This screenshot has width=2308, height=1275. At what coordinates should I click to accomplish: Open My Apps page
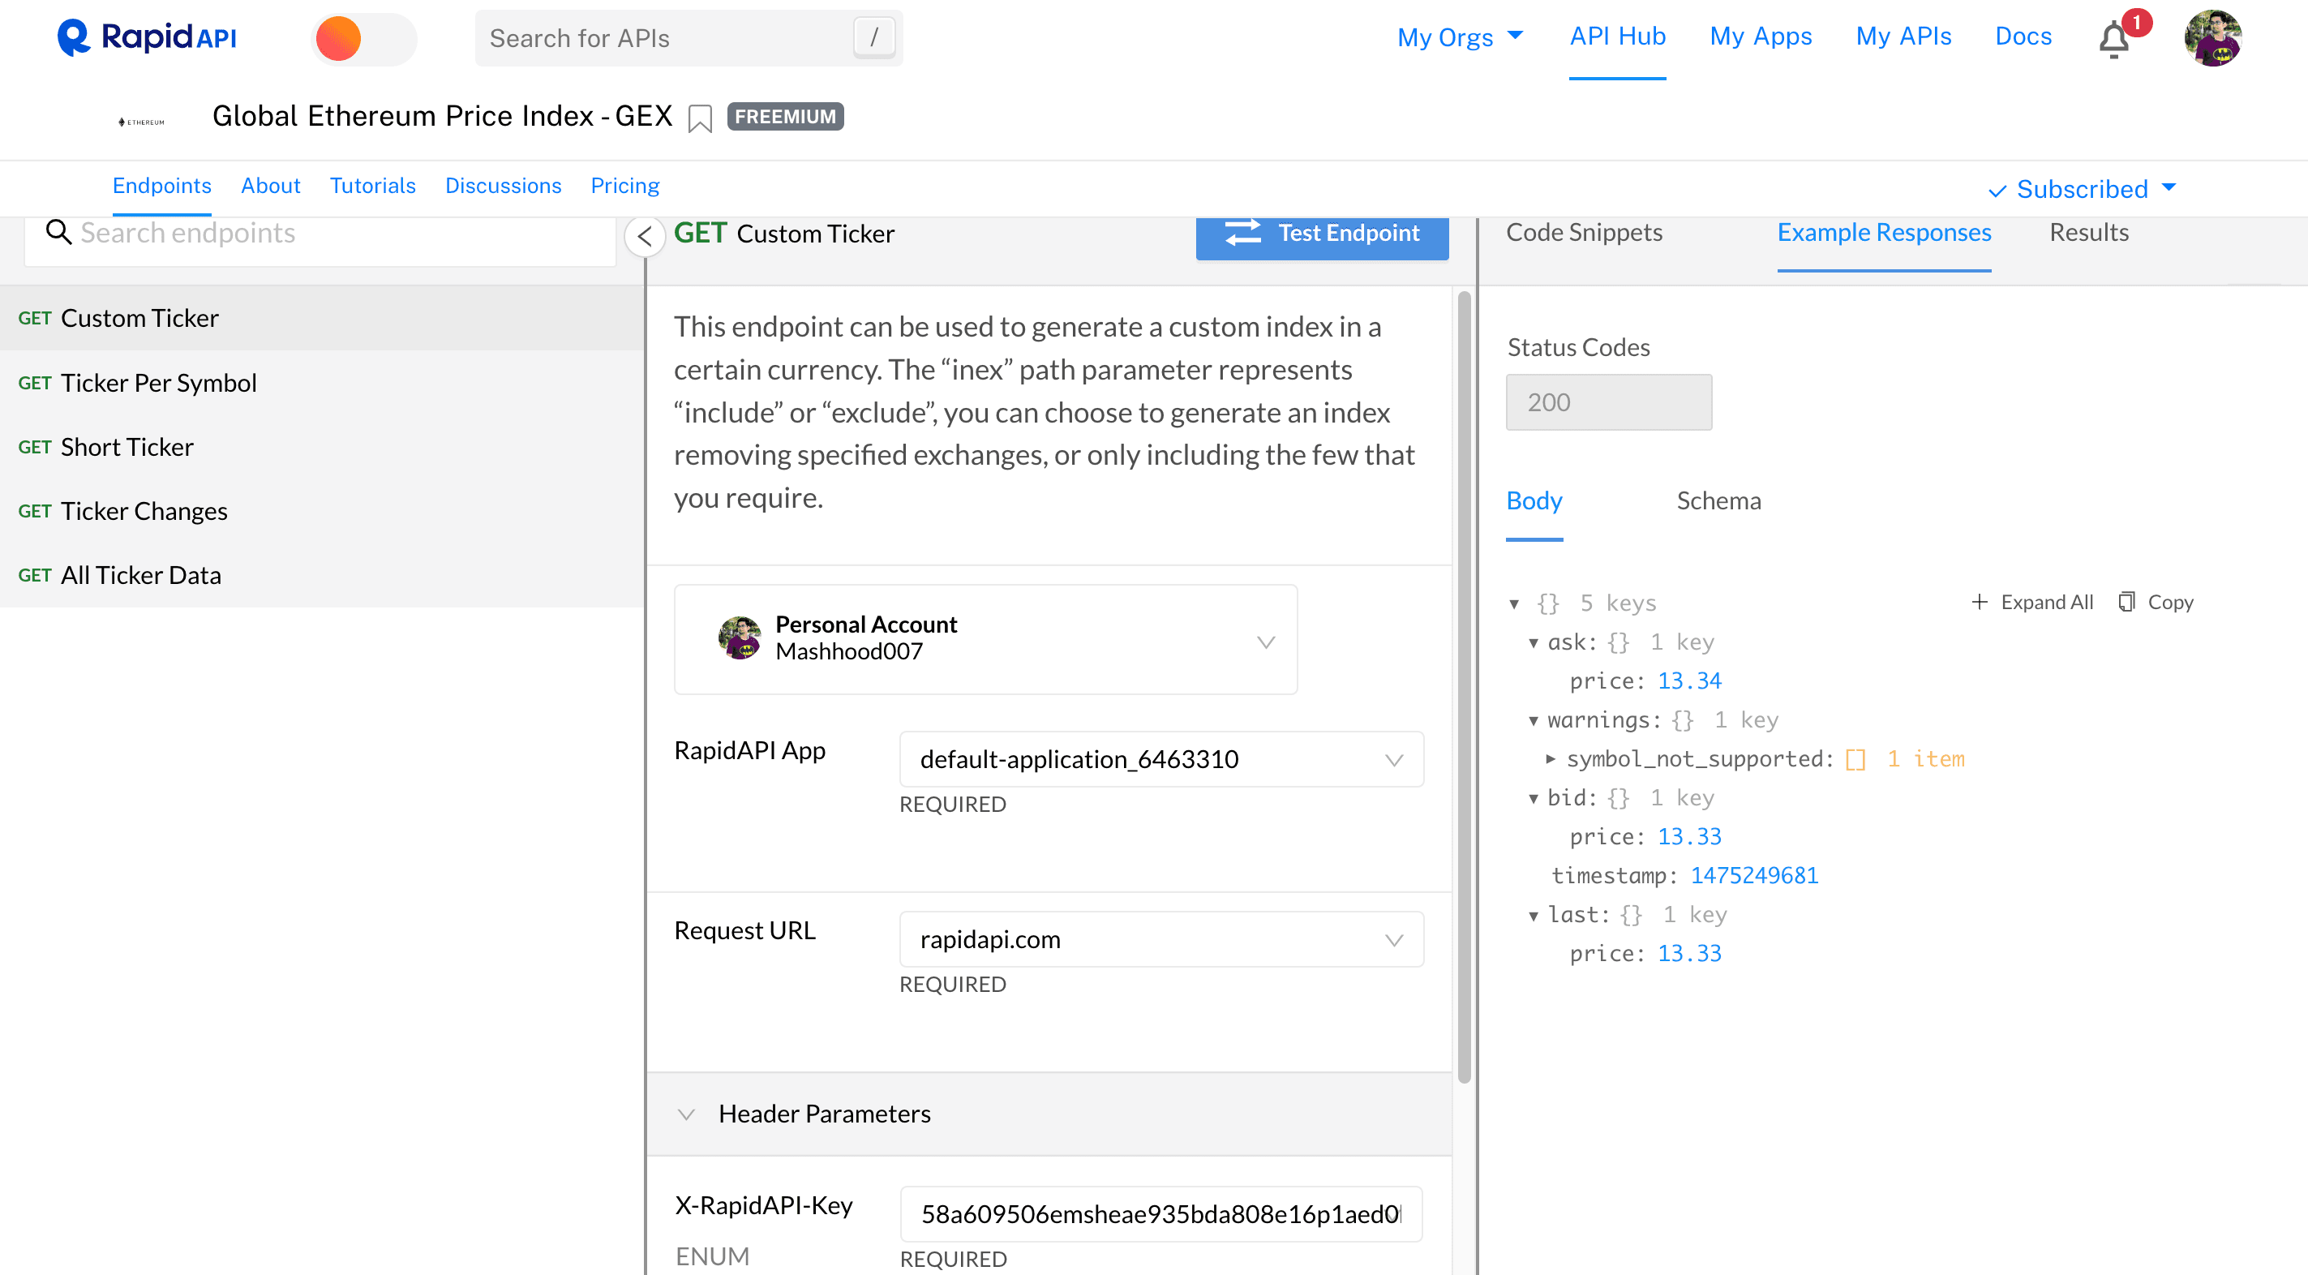[x=1761, y=36]
